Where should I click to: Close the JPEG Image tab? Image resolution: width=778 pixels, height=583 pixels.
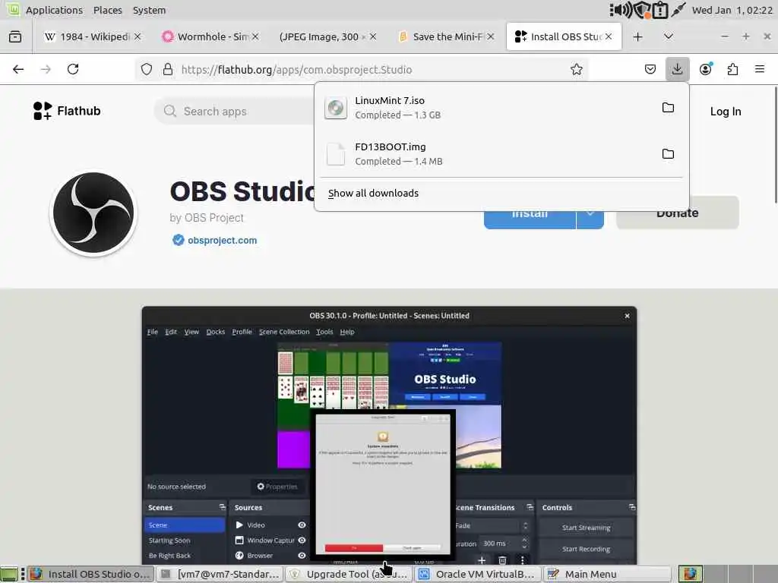[373, 36]
